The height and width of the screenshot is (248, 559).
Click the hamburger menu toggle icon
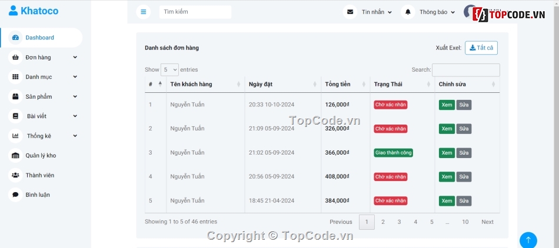(x=143, y=12)
